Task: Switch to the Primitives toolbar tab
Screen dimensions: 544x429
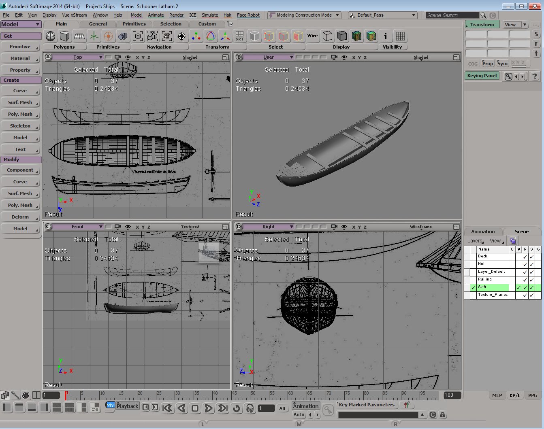Action: coord(134,24)
